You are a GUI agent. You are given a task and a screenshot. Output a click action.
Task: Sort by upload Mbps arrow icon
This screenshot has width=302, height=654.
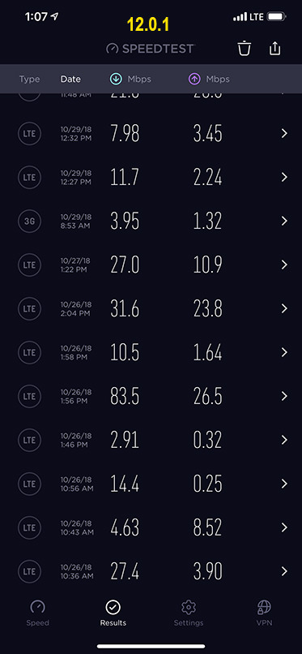(x=194, y=79)
